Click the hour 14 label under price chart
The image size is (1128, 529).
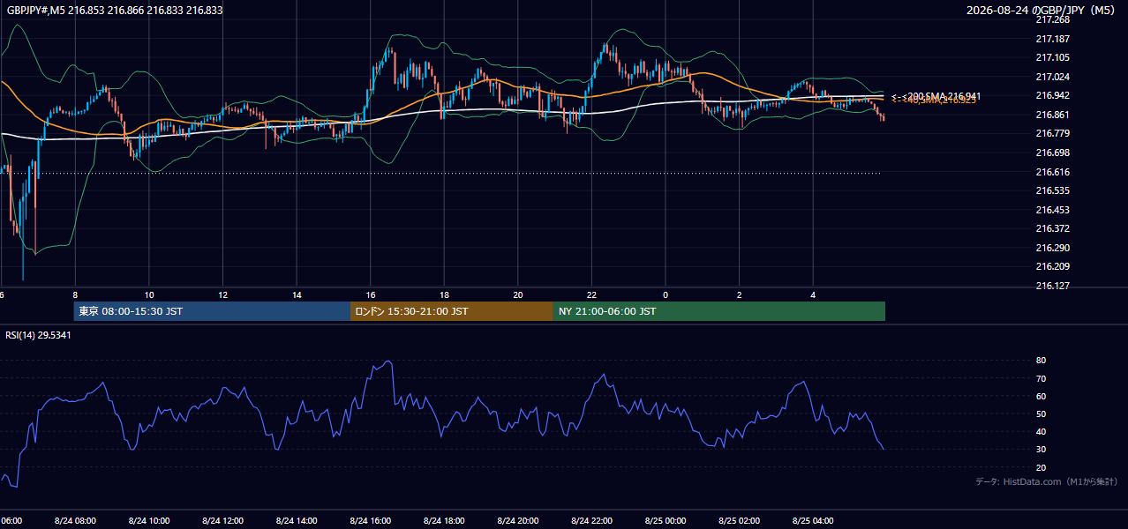pyautogui.click(x=297, y=294)
